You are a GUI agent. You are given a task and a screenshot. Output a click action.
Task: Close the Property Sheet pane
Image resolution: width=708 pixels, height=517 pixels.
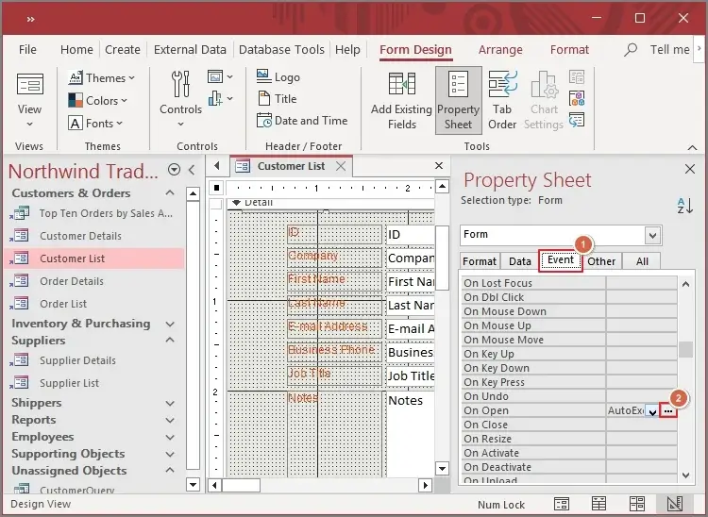click(688, 170)
